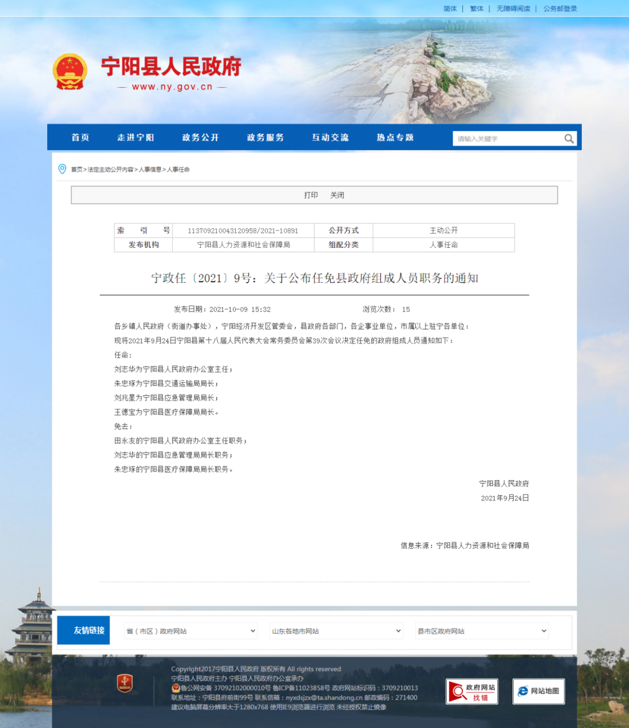The image size is (629, 728).
Task: Open the 网站地图 sitemap button
Action: click(538, 691)
